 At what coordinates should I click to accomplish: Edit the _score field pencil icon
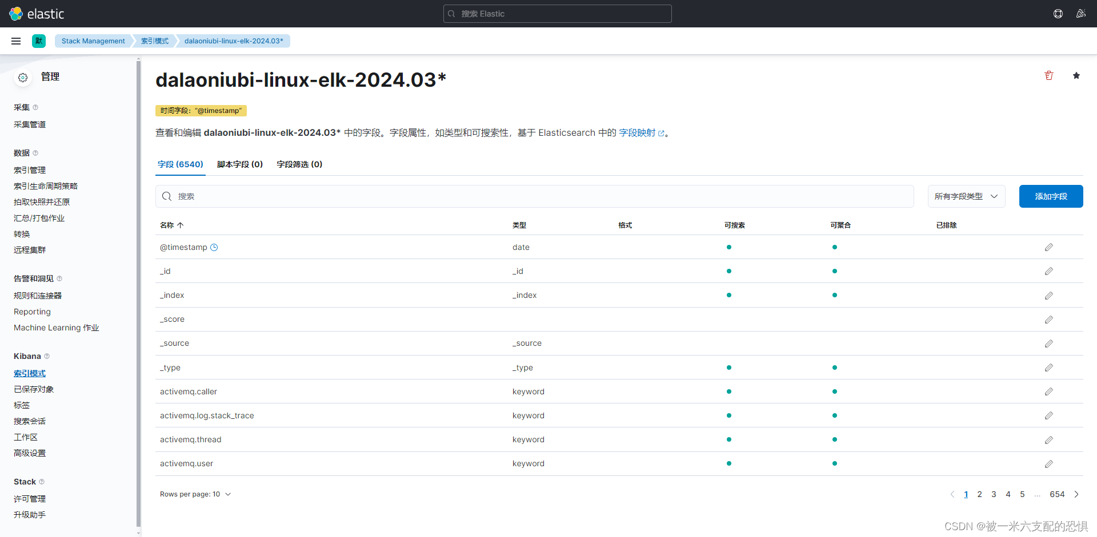[1049, 320]
